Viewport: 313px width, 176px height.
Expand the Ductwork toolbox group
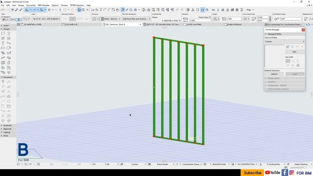(8, 126)
